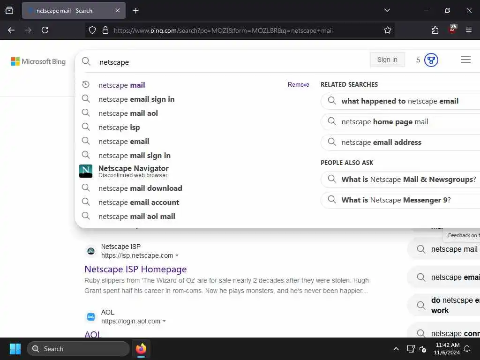This screenshot has width=480, height=360.
Task: Remove 'netscape mail' from search history
Action: (x=298, y=84)
